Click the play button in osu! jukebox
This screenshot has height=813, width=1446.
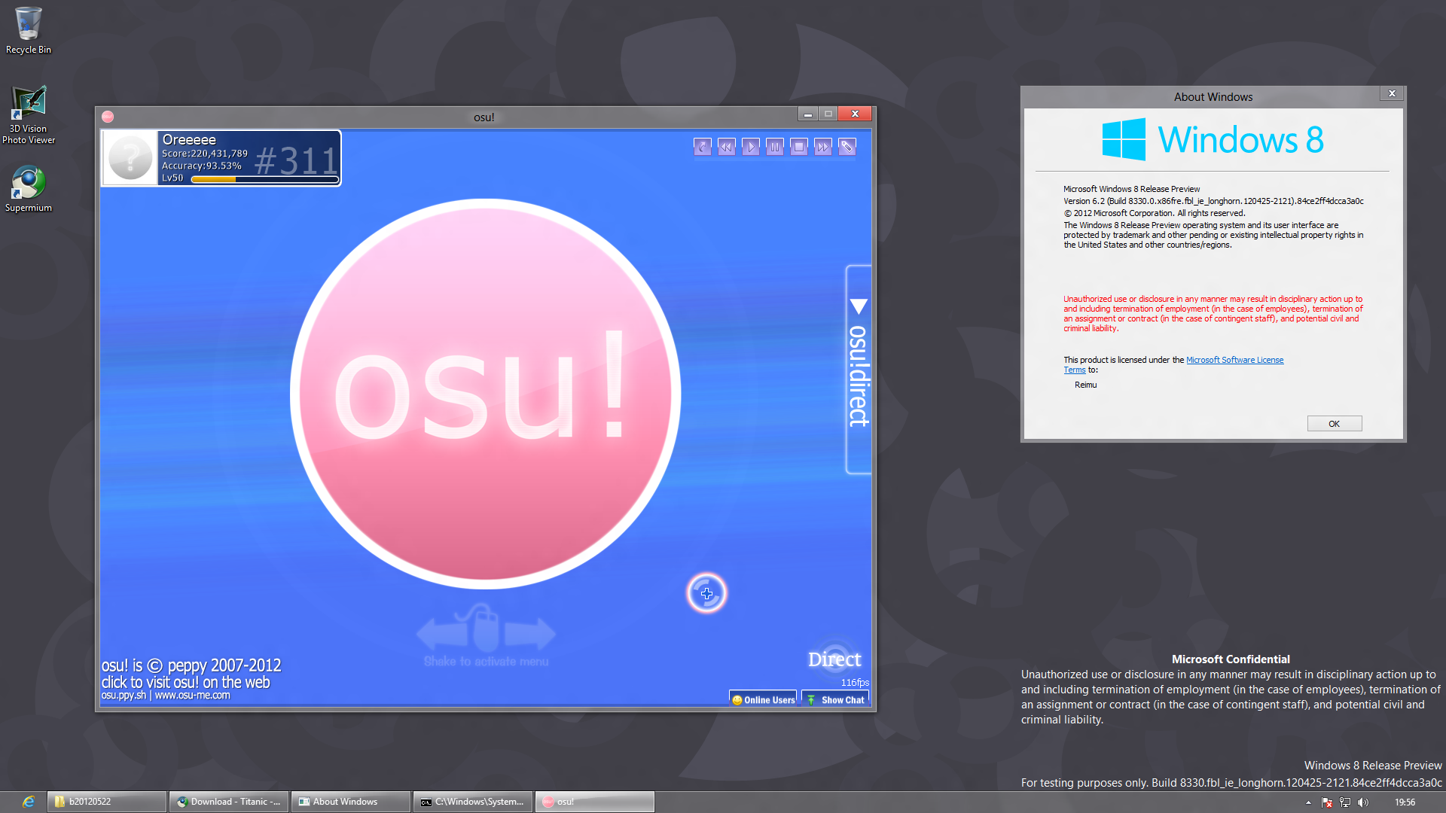tap(751, 147)
